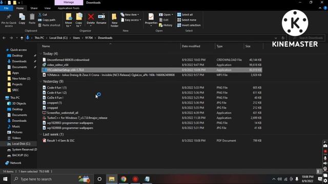Create a New folder
The width and height of the screenshot is (328, 184).
tap(114, 20)
